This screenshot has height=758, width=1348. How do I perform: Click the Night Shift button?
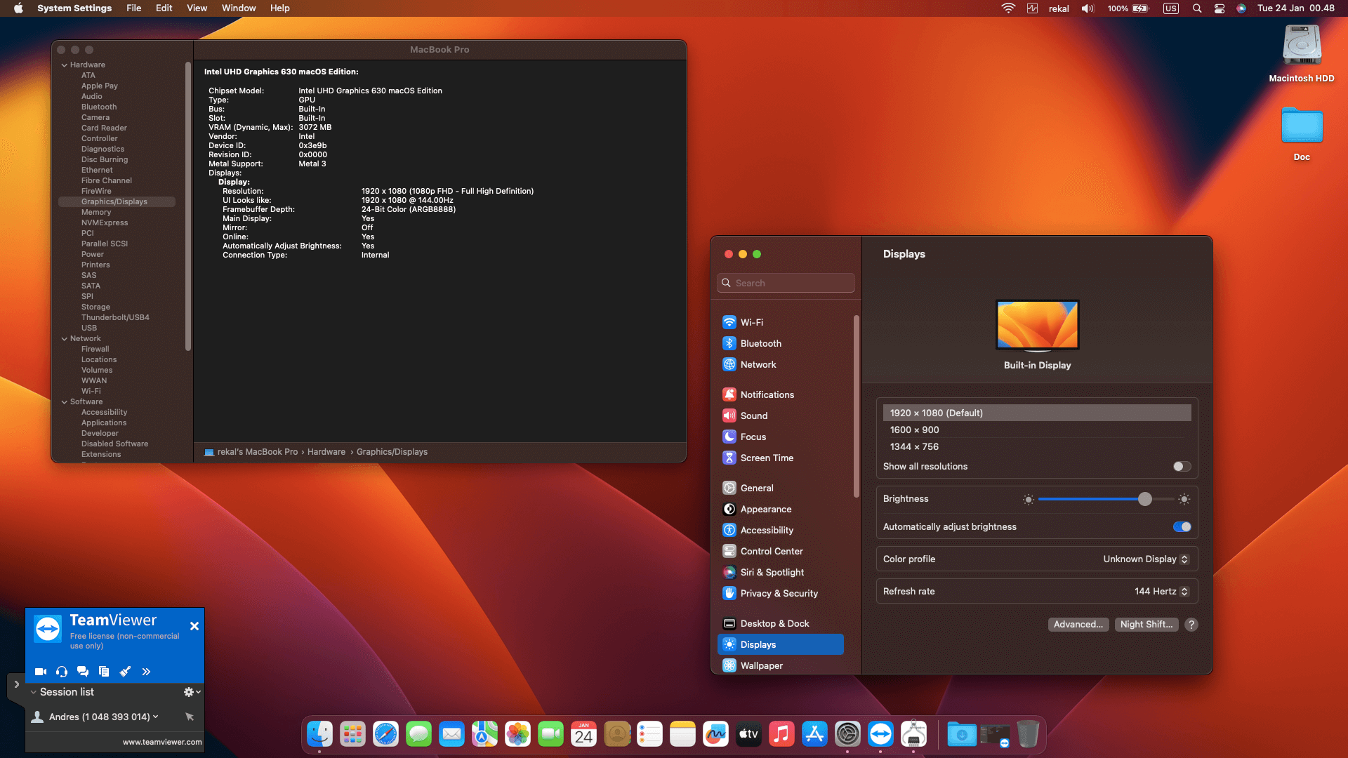(x=1146, y=624)
